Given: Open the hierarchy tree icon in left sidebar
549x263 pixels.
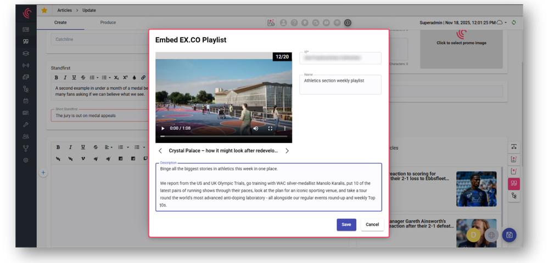Looking at the screenshot, I should [26, 89].
